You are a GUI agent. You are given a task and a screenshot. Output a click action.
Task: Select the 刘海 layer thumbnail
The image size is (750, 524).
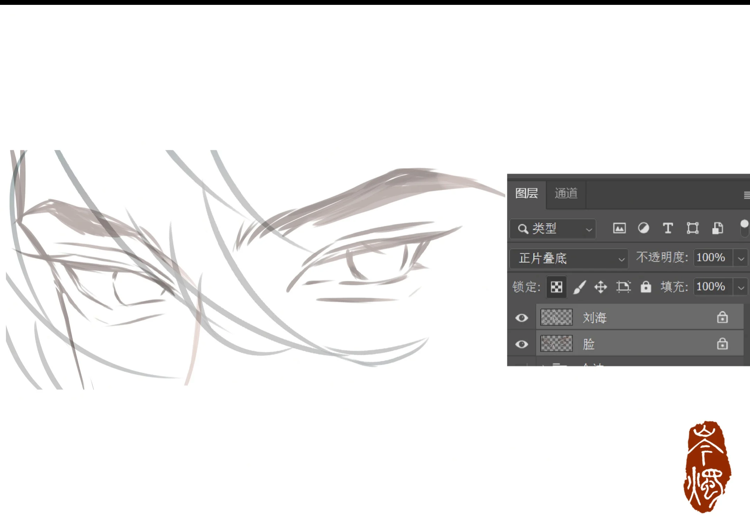click(557, 317)
